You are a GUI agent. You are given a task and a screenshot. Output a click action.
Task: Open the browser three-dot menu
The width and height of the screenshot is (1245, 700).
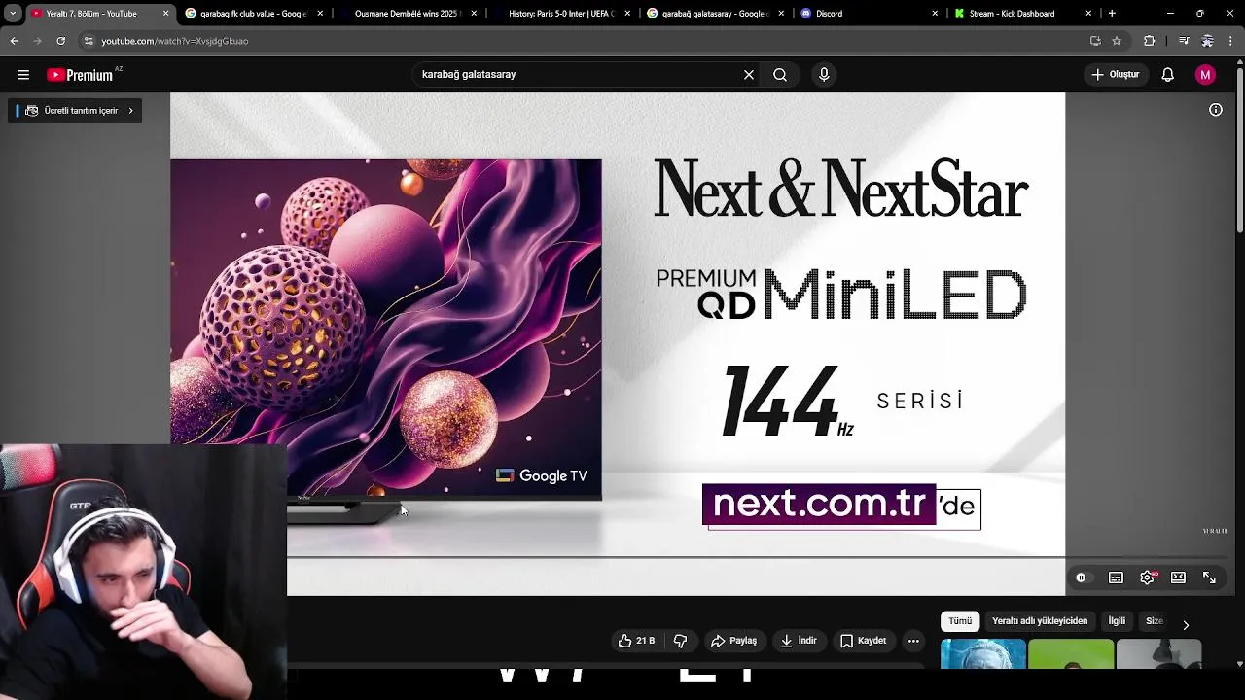(x=1230, y=41)
